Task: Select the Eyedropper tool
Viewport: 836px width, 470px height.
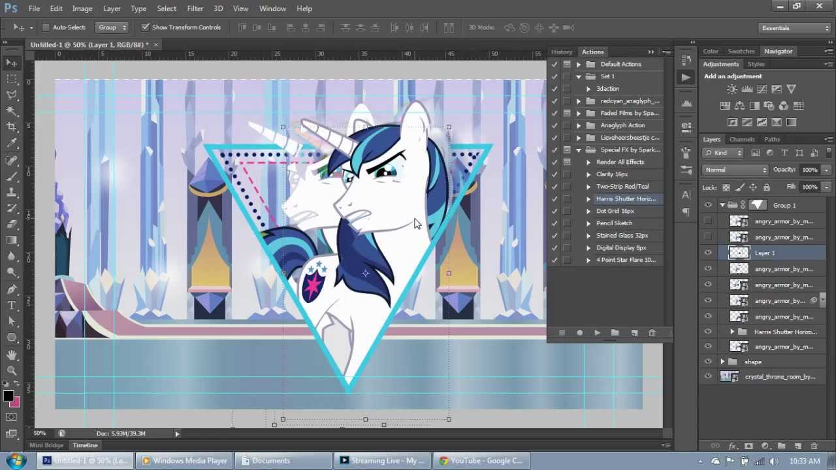Action: tap(12, 144)
